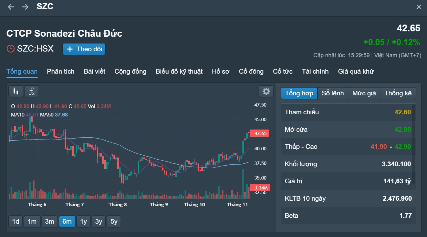Open the Hồ sơ tab
Viewport: 427px width, 237px height.
(221, 71)
